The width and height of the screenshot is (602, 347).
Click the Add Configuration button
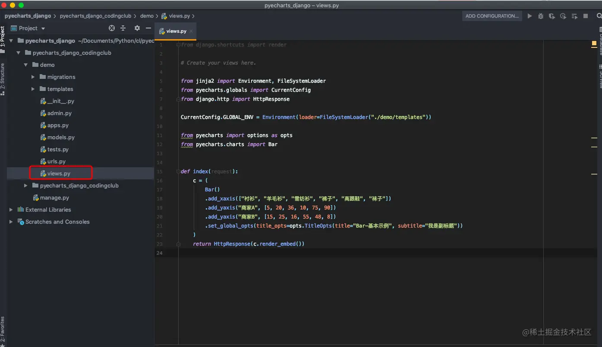tap(492, 16)
